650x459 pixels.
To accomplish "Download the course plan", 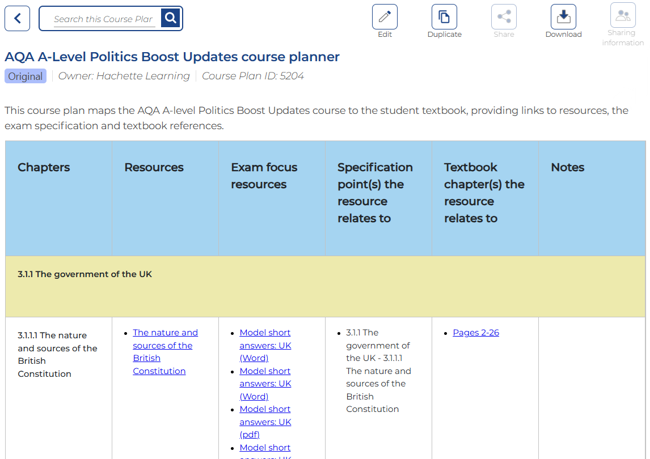I will coord(563,17).
